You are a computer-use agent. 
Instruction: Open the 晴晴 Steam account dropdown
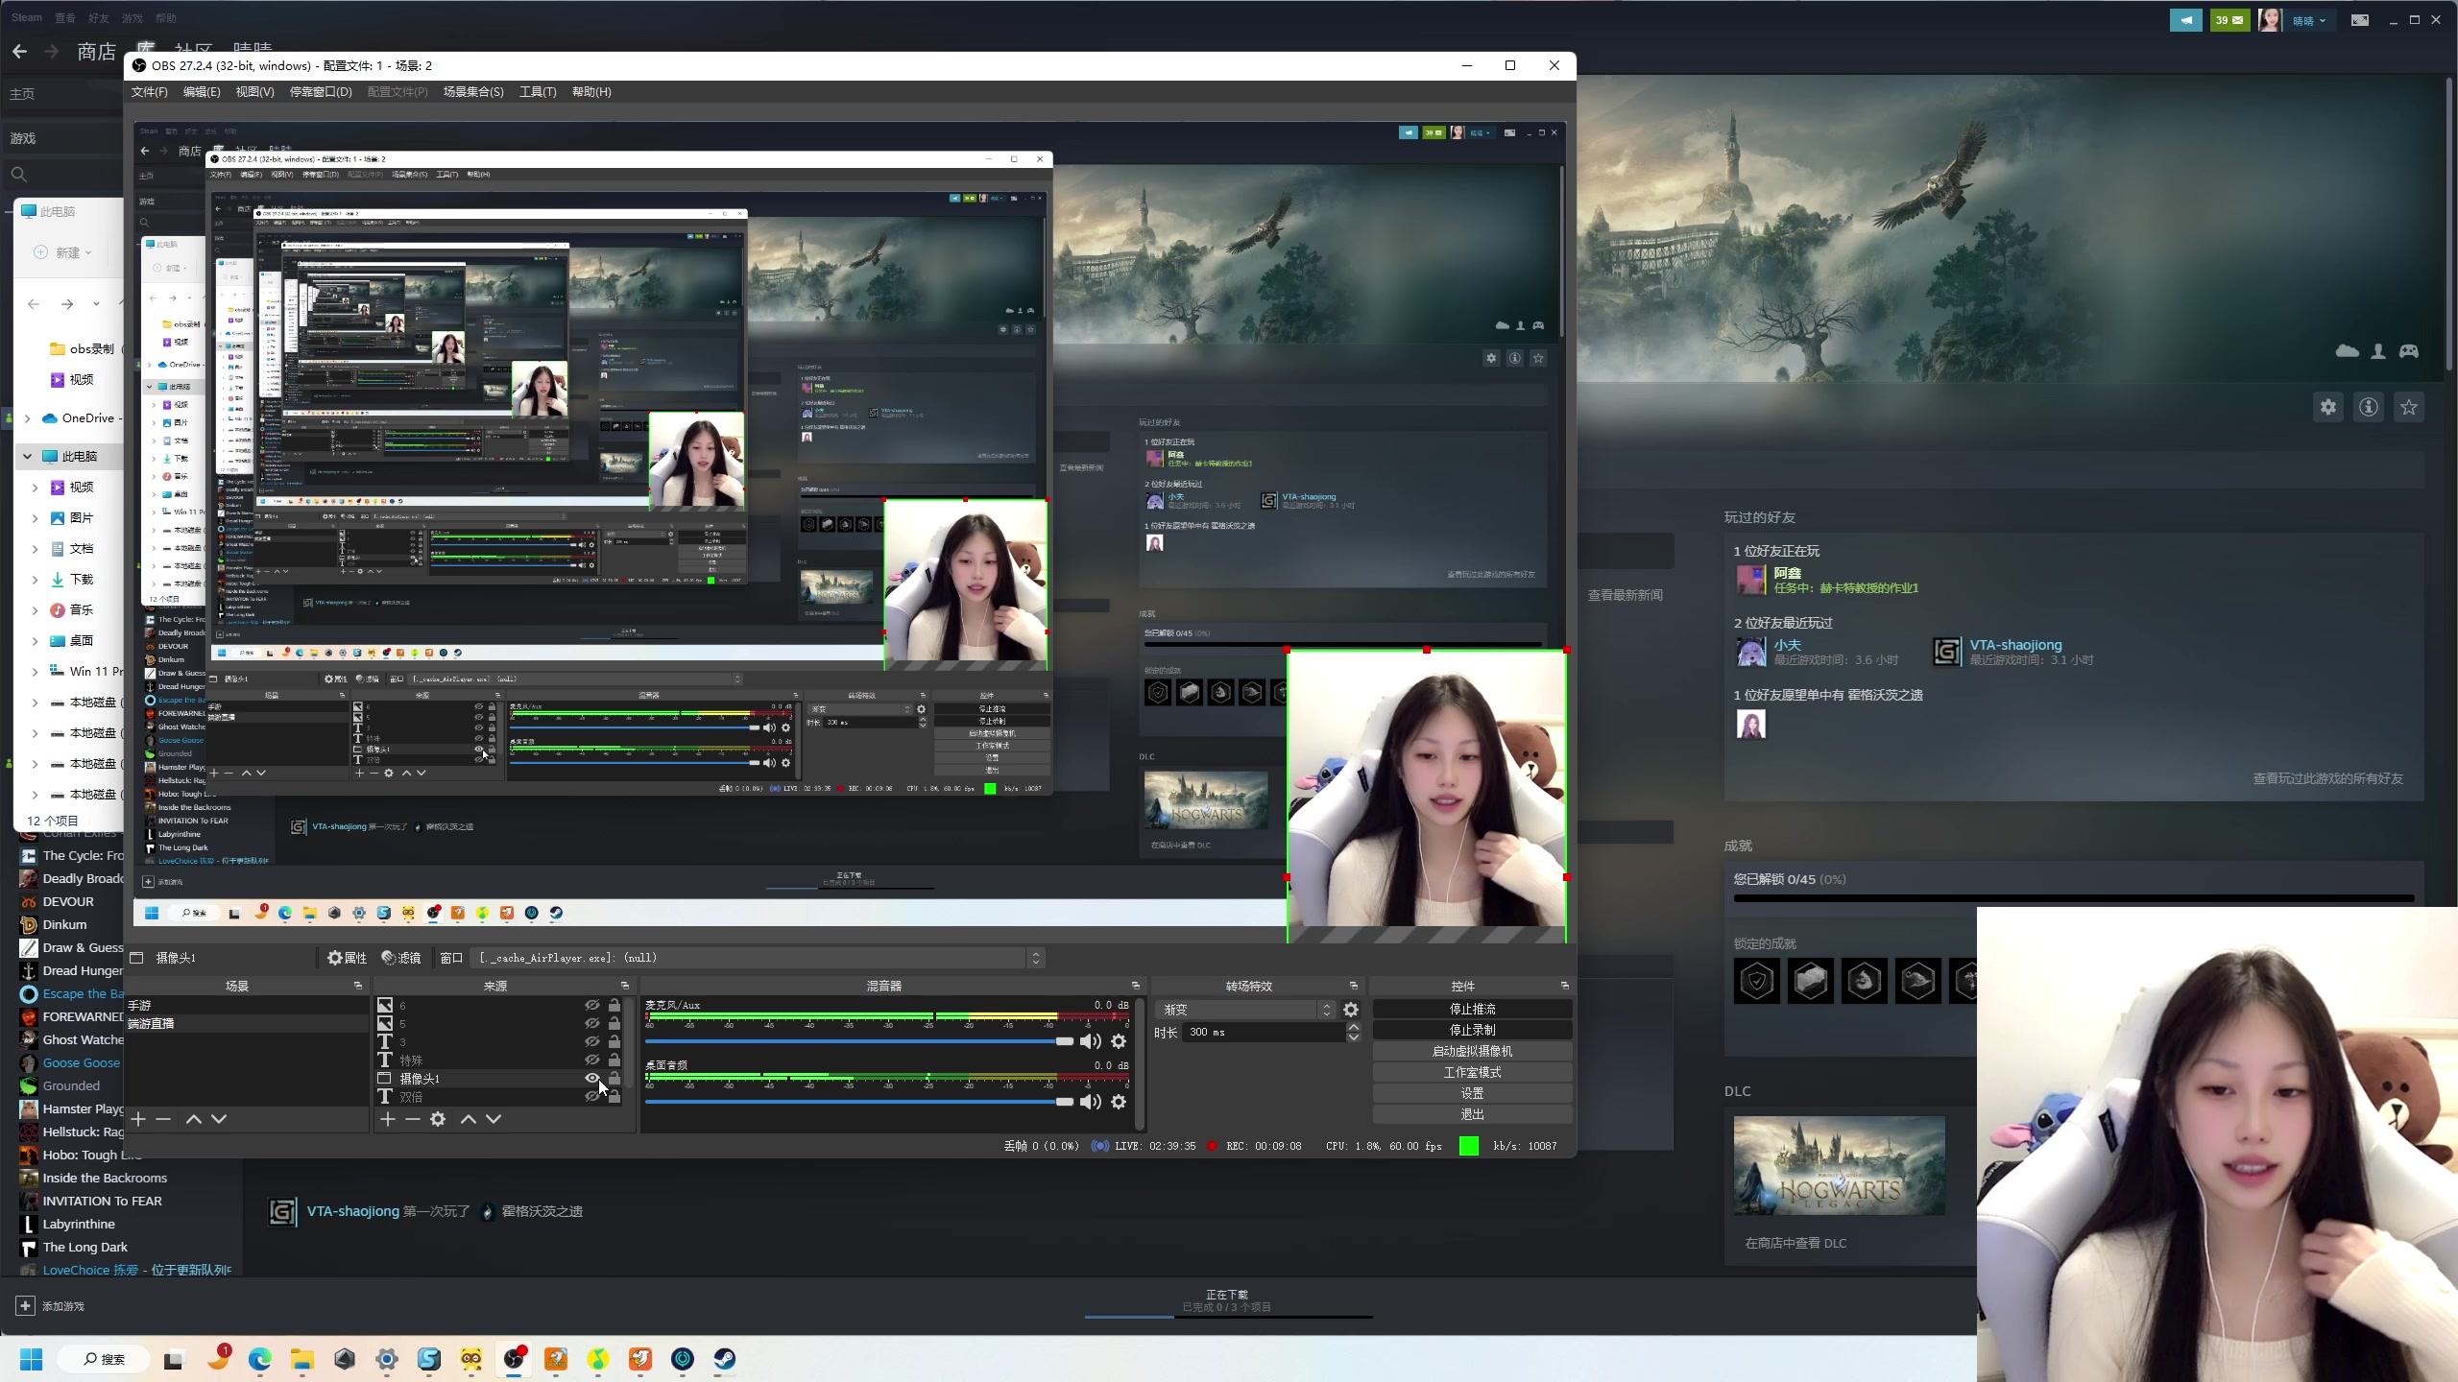[x=2309, y=20]
